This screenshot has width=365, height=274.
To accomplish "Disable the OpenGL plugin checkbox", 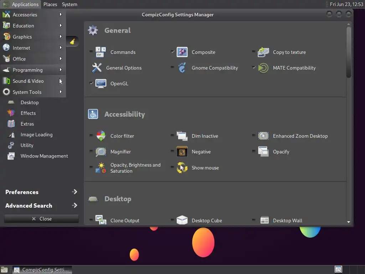I will point(91,83).
